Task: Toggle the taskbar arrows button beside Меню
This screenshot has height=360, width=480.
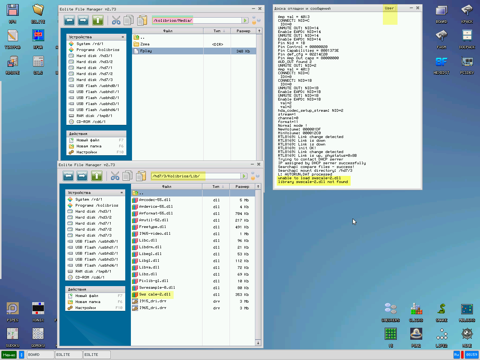Action: point(21,354)
